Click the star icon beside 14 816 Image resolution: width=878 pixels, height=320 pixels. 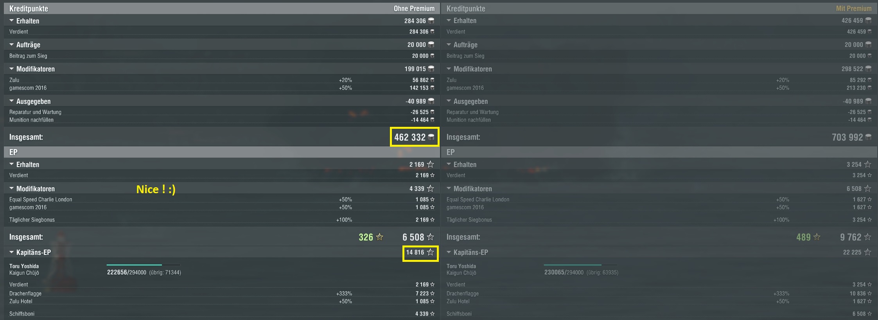[430, 252]
